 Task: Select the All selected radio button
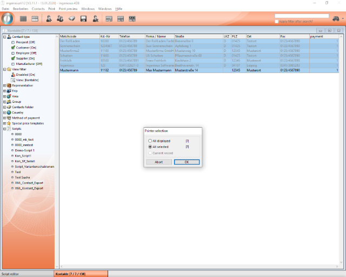150,147
